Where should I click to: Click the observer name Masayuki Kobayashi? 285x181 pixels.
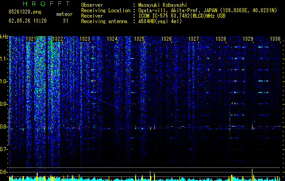[x=163, y=5]
